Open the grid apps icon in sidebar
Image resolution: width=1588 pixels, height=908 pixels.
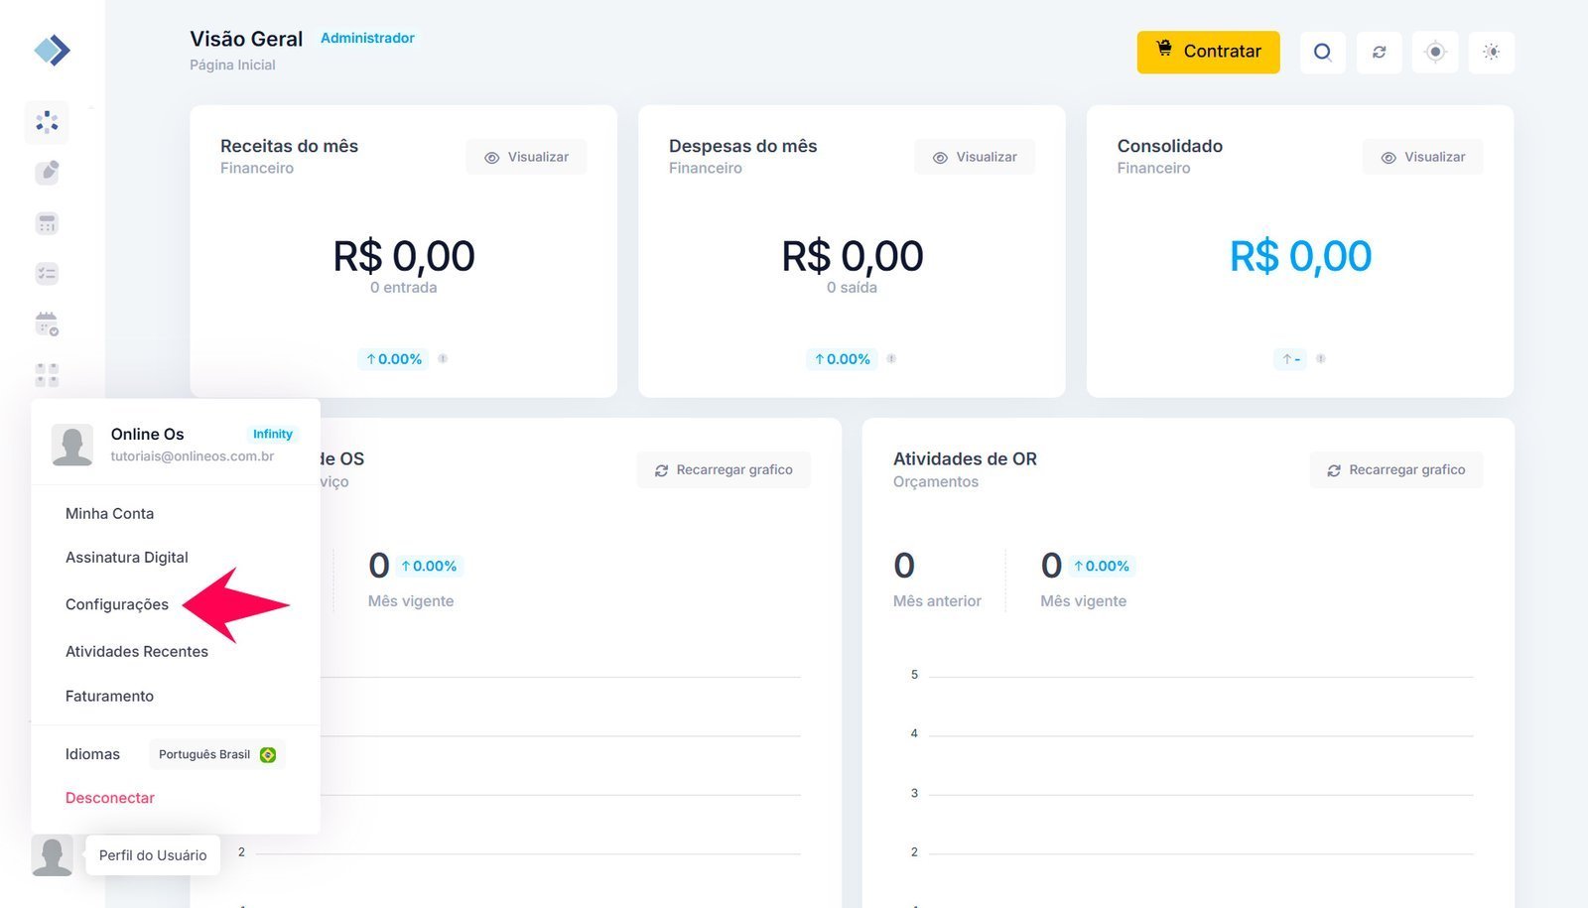(47, 374)
